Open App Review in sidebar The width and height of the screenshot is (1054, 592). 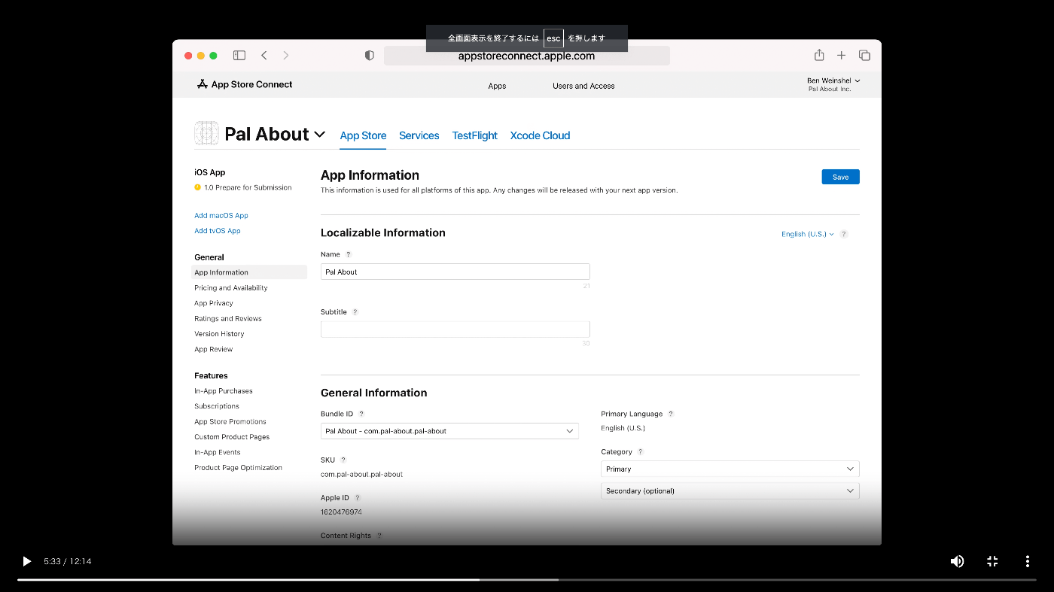(214, 349)
